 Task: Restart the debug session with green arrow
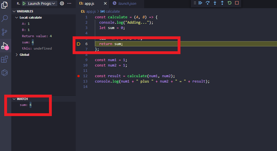[229, 3]
